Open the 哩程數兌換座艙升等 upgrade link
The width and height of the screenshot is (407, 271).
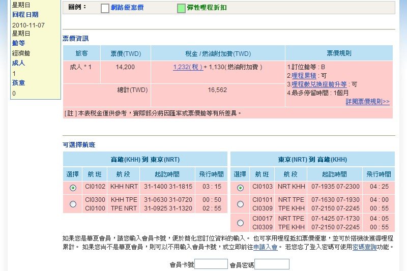(x=319, y=84)
